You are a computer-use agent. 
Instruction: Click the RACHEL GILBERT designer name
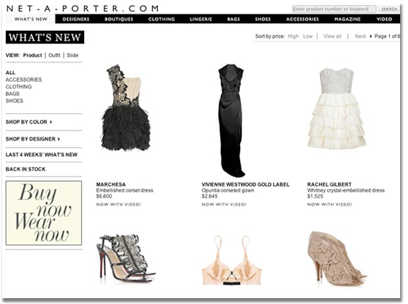click(329, 185)
